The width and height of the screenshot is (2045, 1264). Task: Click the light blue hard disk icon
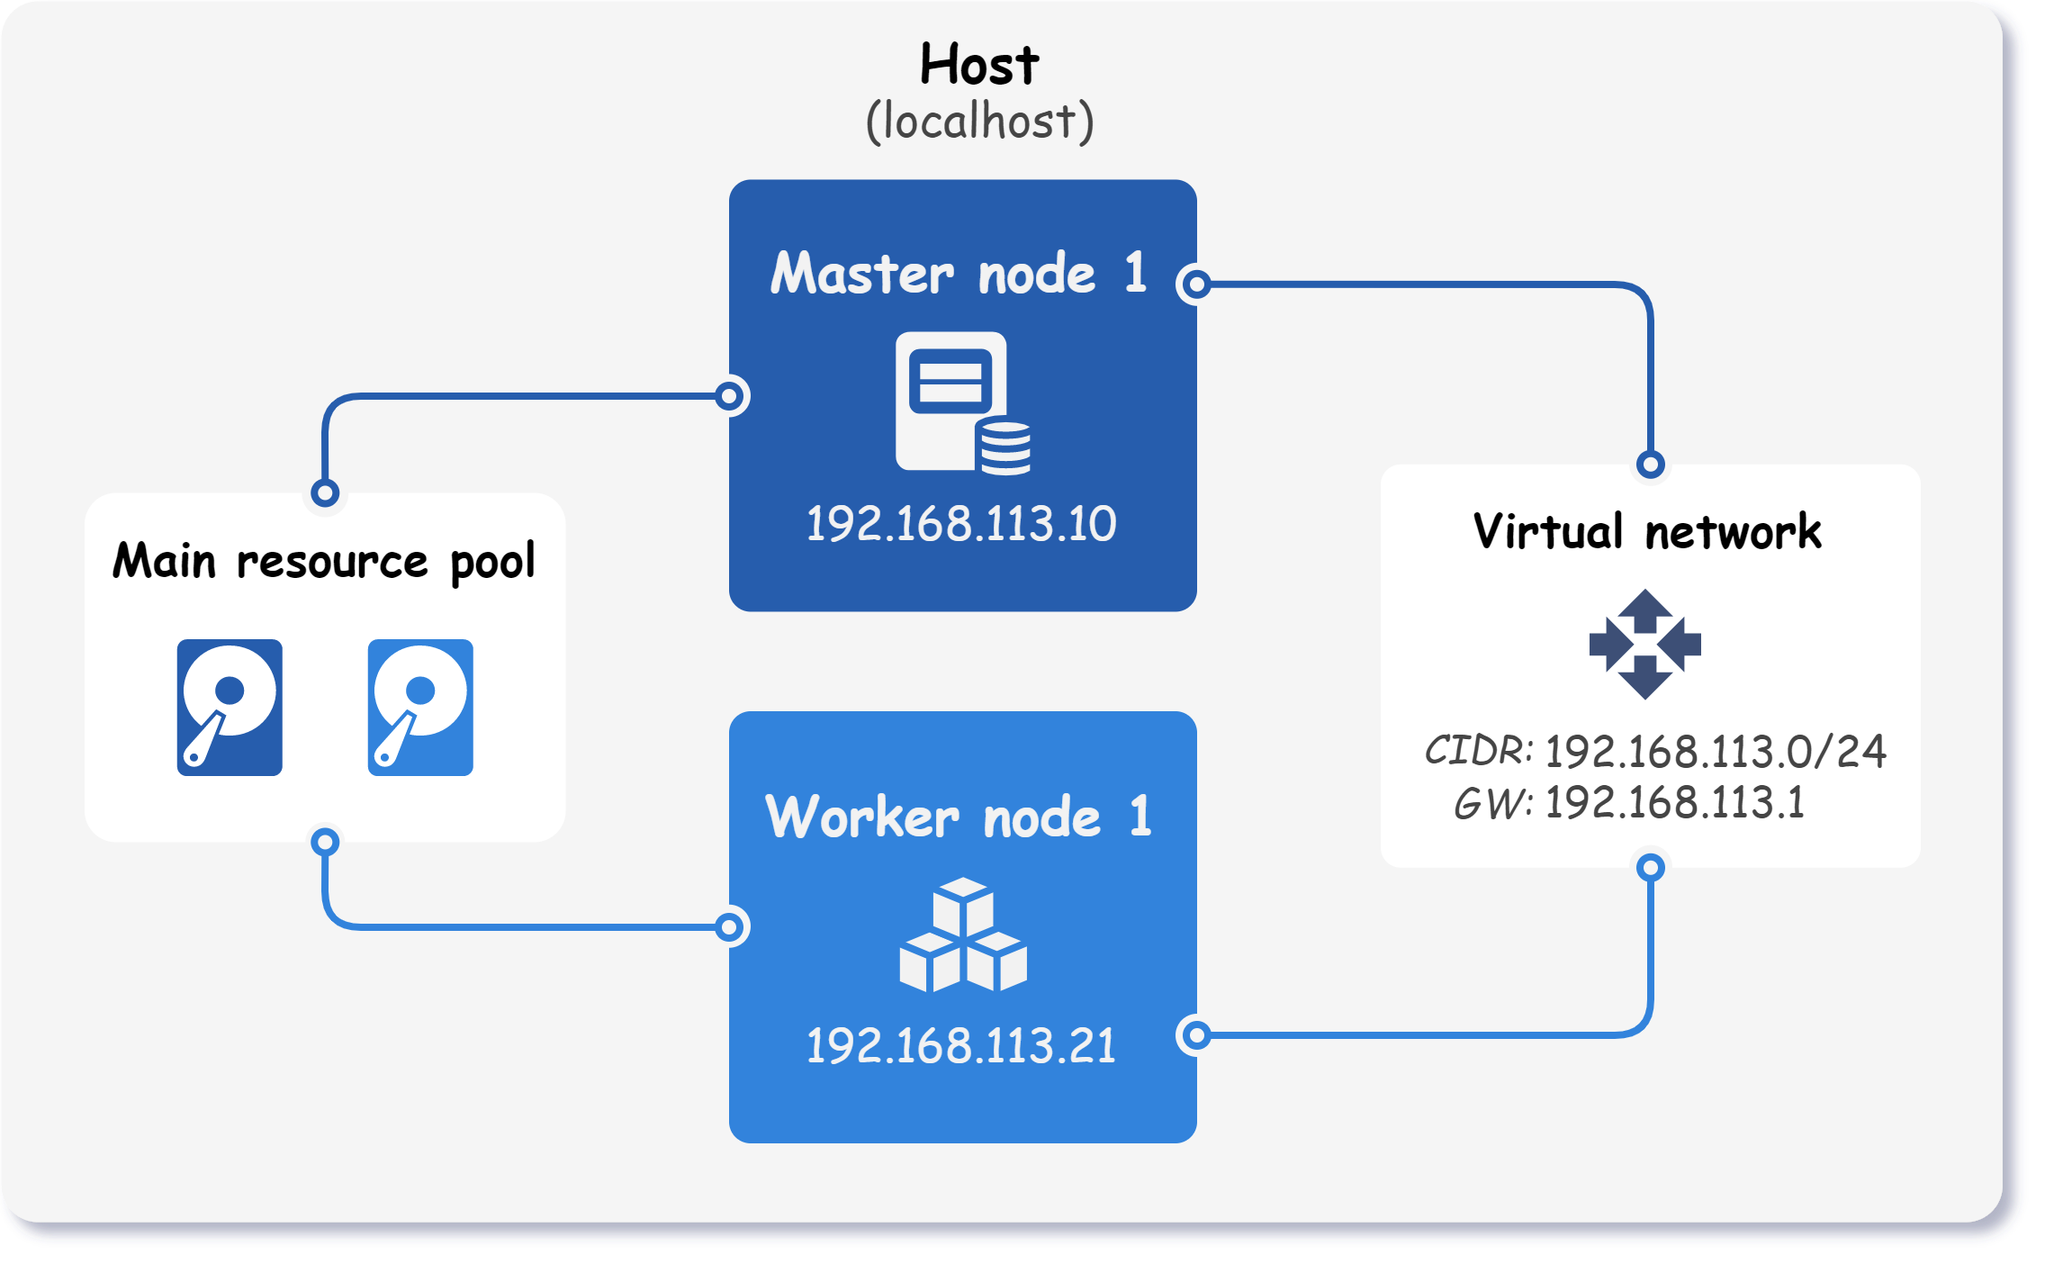coord(420,708)
